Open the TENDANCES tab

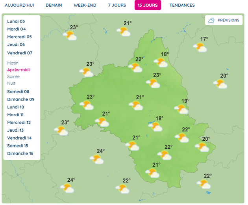(182, 5)
